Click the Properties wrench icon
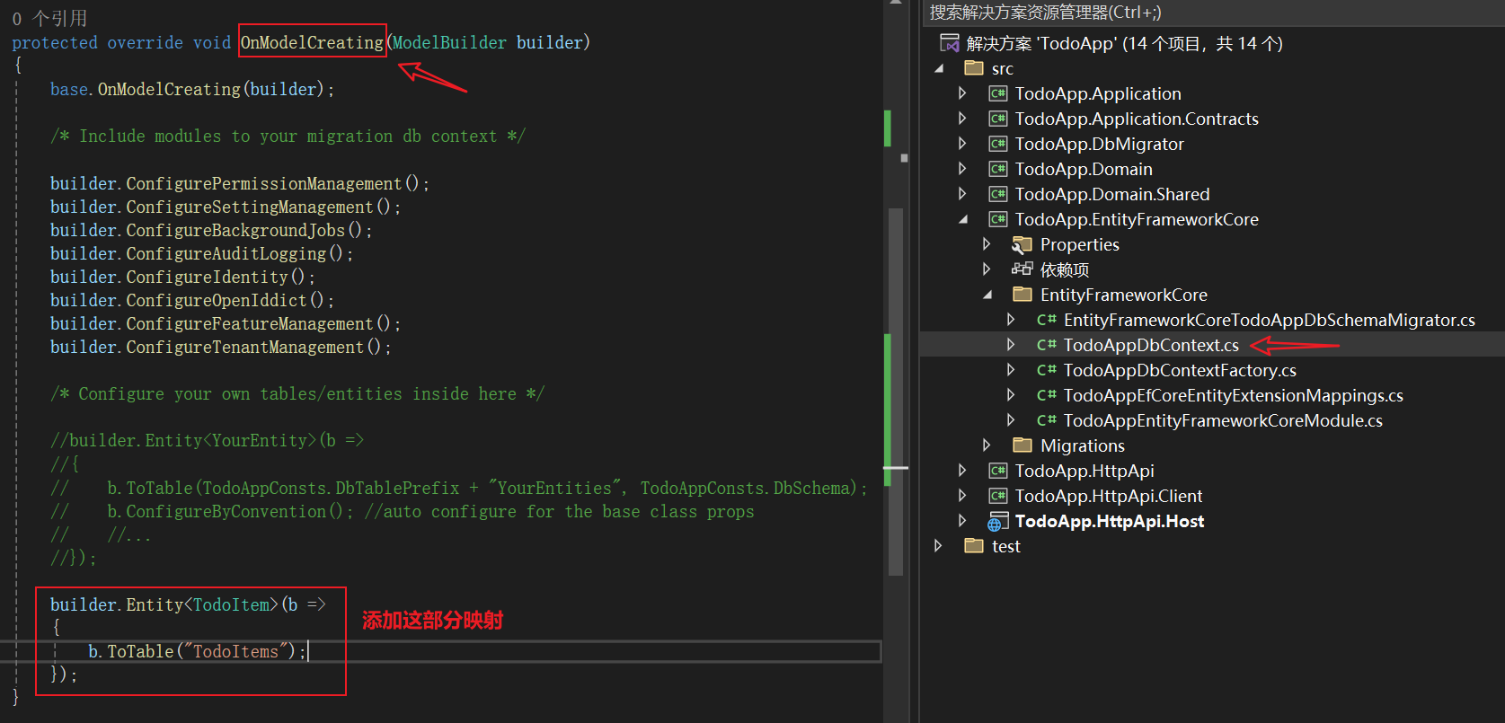Image resolution: width=1505 pixels, height=723 pixels. 1022,244
